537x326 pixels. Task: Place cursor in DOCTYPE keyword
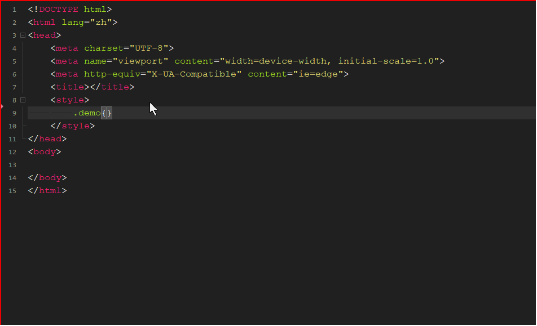click(x=59, y=10)
